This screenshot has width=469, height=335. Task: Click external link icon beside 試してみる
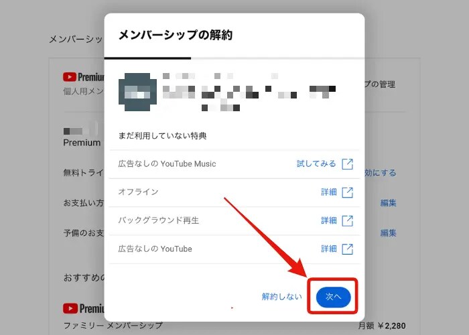click(x=347, y=164)
